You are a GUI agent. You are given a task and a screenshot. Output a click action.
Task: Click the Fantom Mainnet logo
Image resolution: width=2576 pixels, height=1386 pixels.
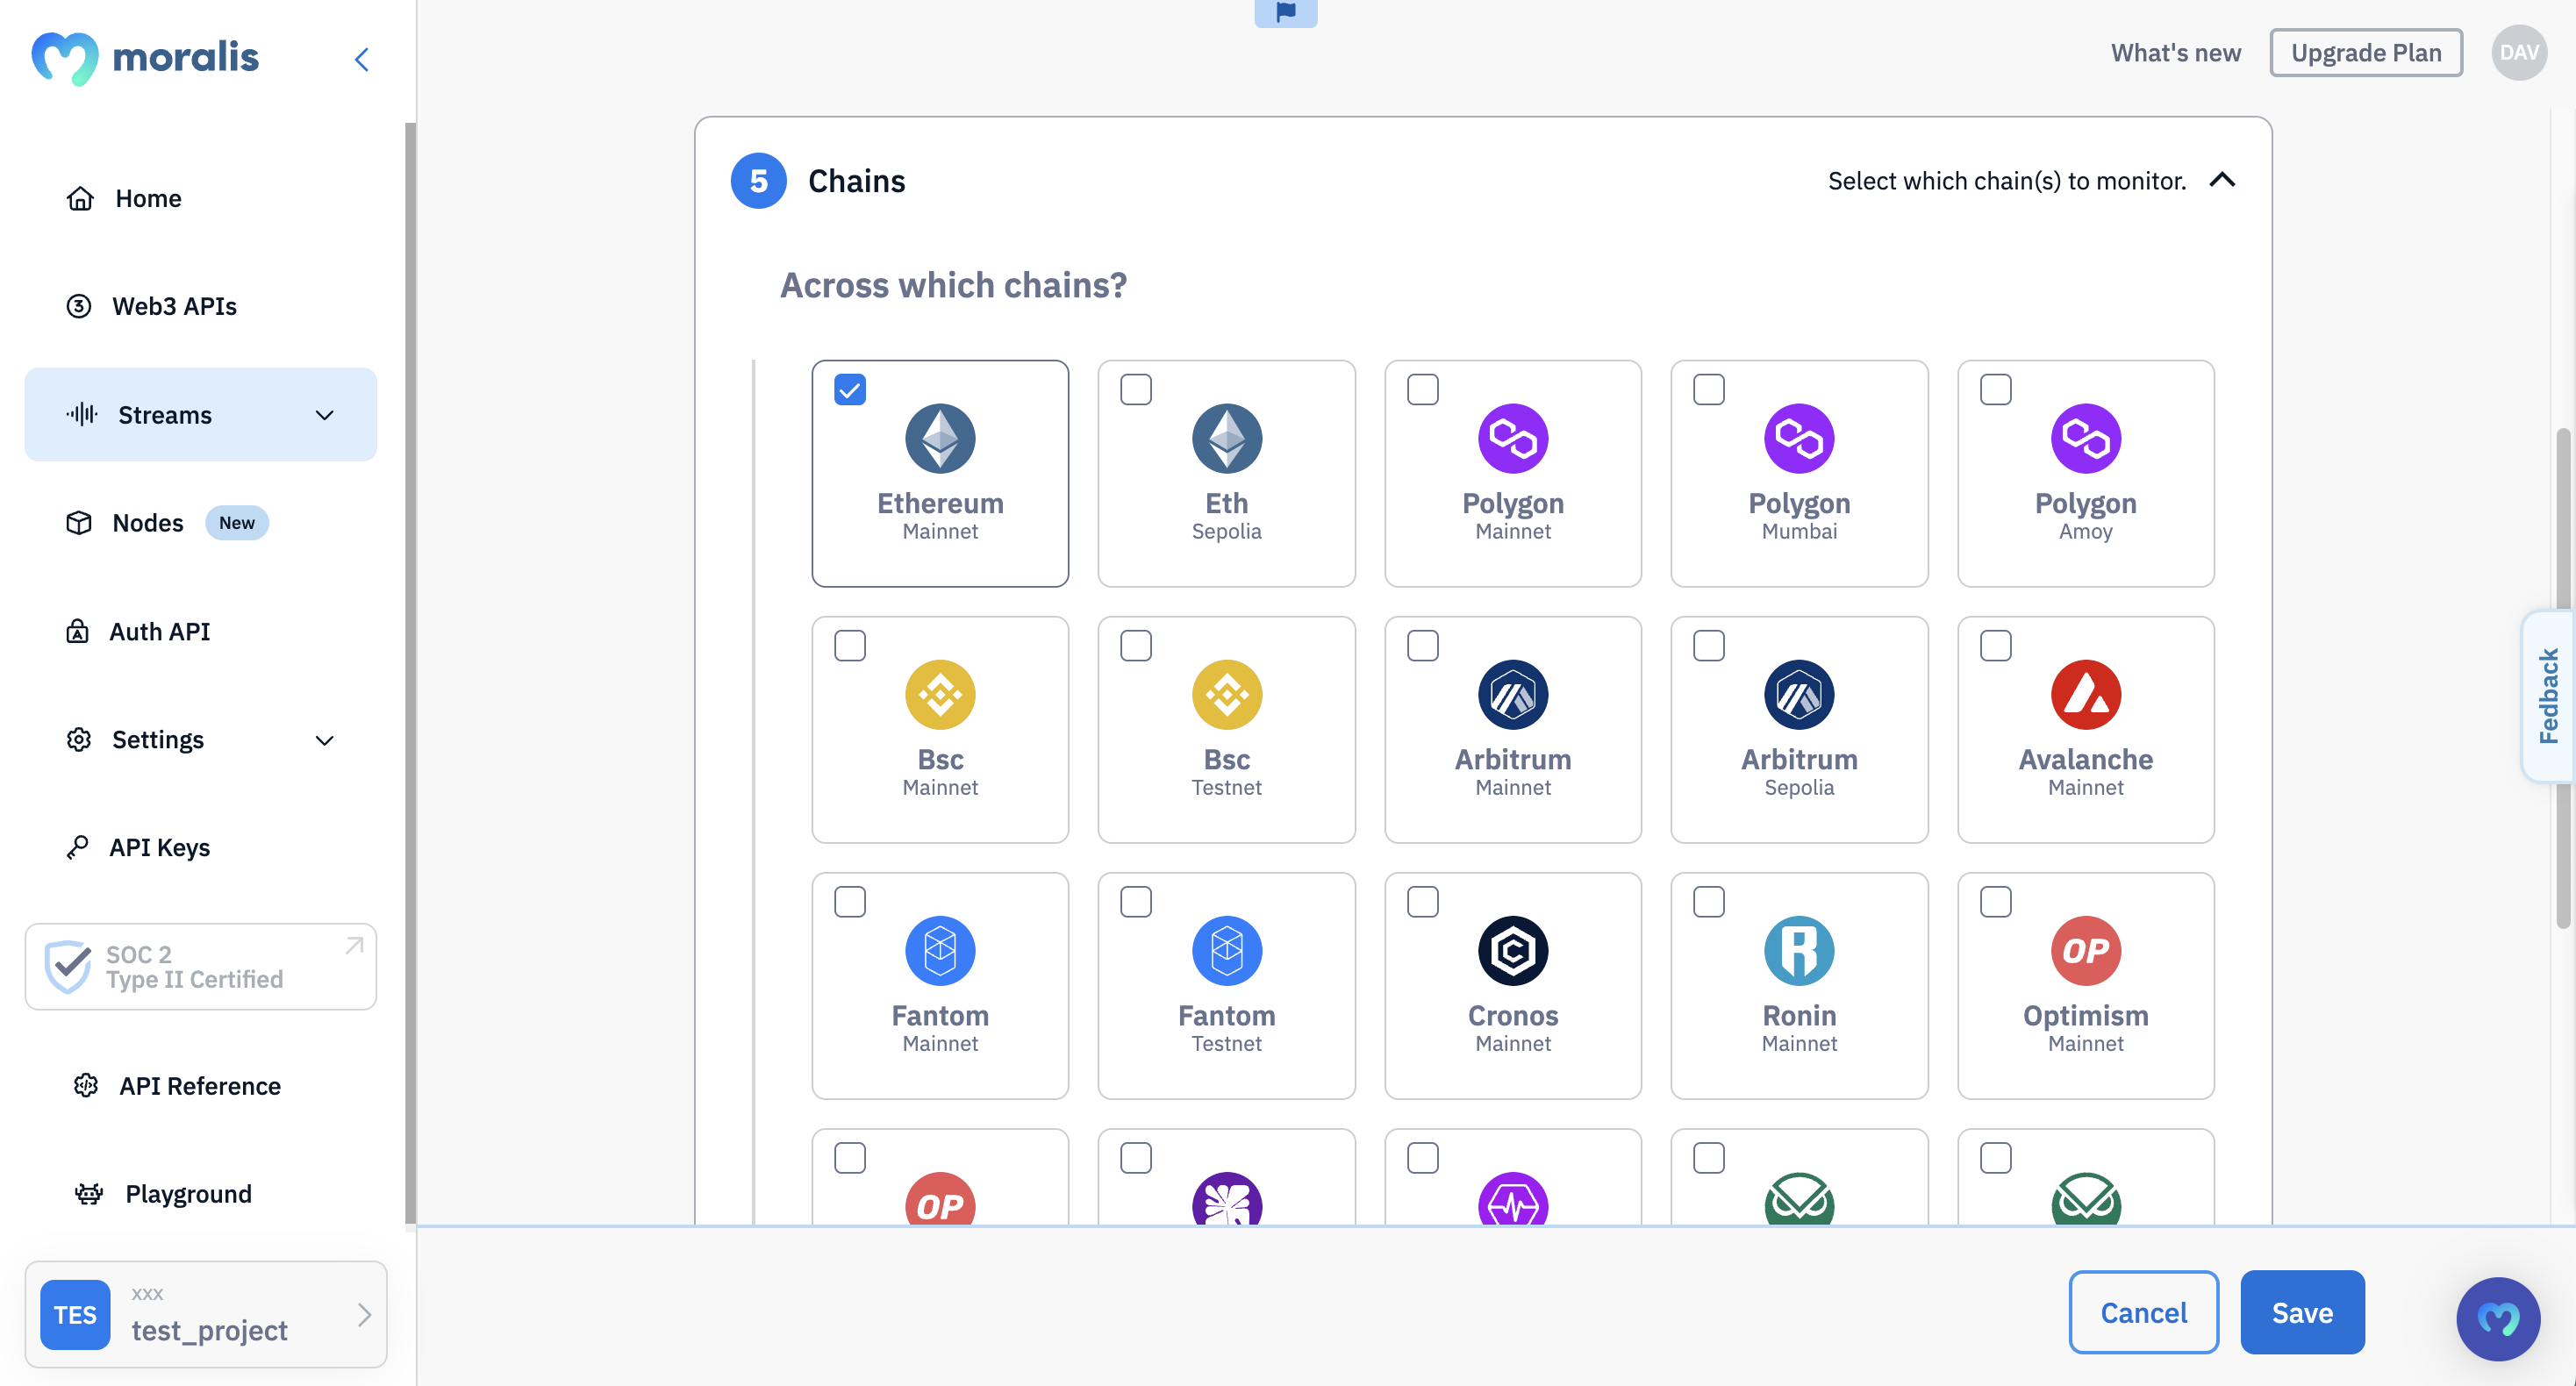click(x=940, y=950)
